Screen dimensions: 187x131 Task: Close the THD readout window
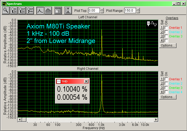86,81
